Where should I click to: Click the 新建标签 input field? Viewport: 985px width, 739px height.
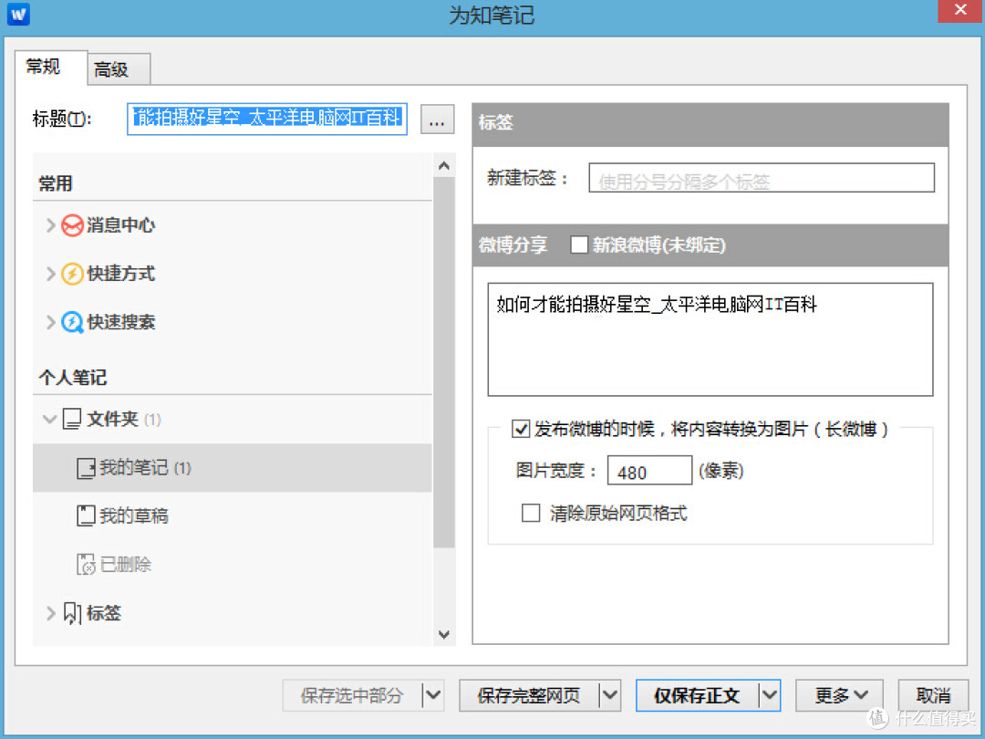tap(762, 178)
